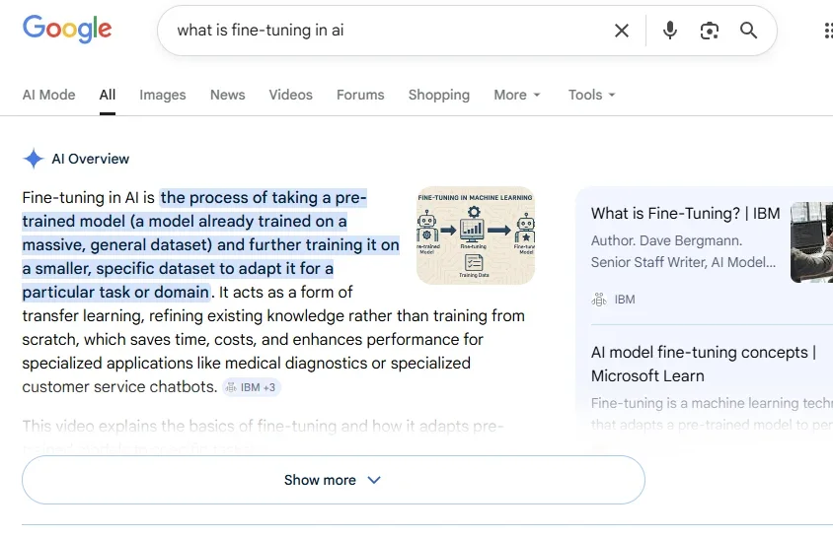Open Fine-Tuning in Machine Learning diagram thumbnail
Image resolution: width=833 pixels, height=537 pixels.
(476, 235)
